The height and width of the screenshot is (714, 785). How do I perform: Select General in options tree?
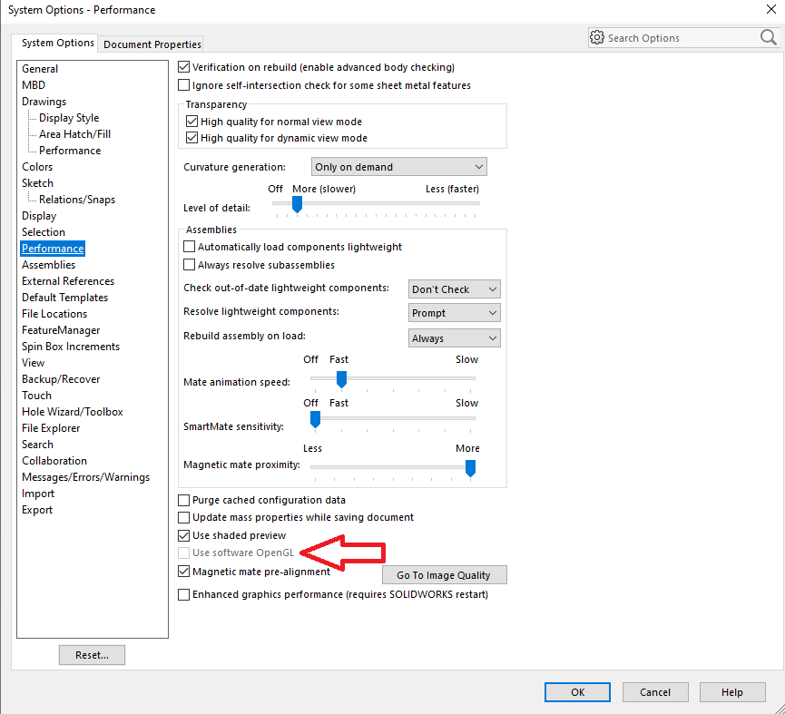(x=40, y=69)
